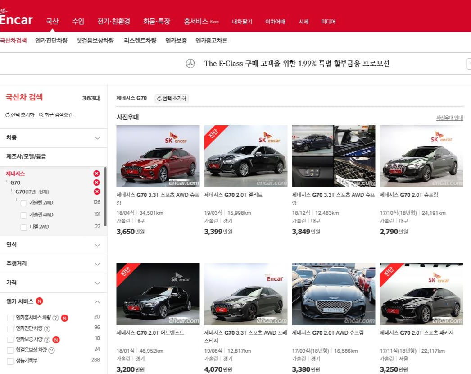Open collage thumbnail of 3,849만원 G70
The image size is (471, 374).
coord(333,156)
